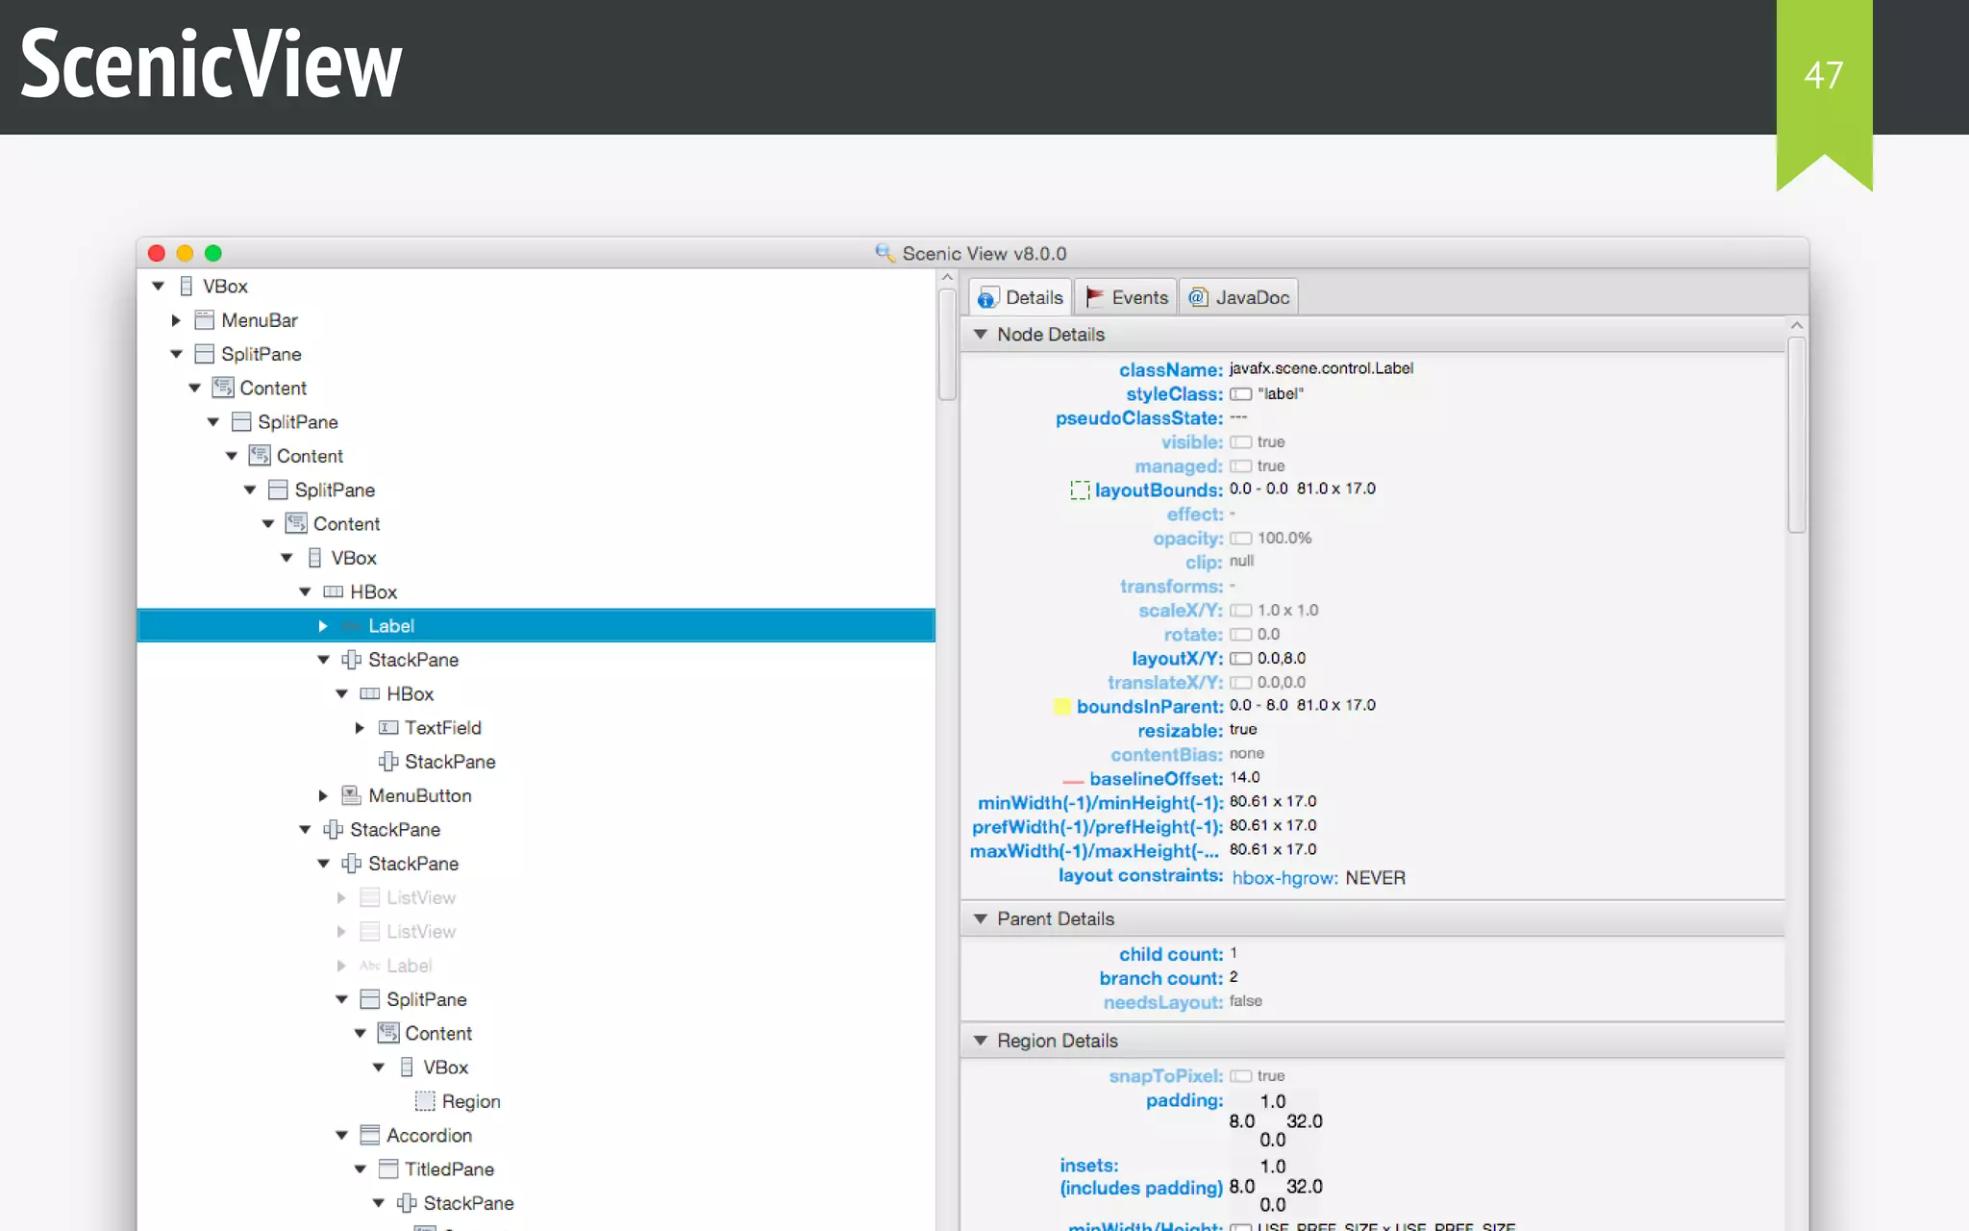Click the hbox-hgrow layout constraint link
Image resolution: width=1969 pixels, height=1231 pixels.
(x=1284, y=878)
